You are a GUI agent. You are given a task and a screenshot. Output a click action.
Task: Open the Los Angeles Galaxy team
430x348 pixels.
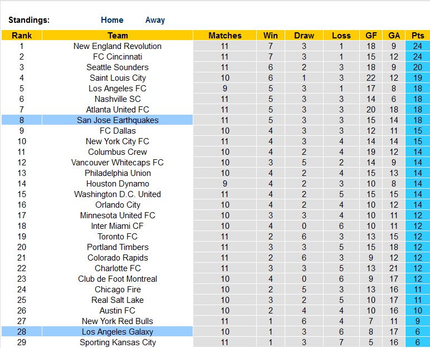coord(118,332)
